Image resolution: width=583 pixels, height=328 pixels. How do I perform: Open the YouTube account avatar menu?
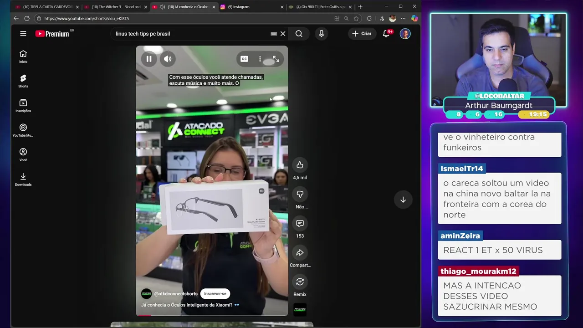pos(405,34)
